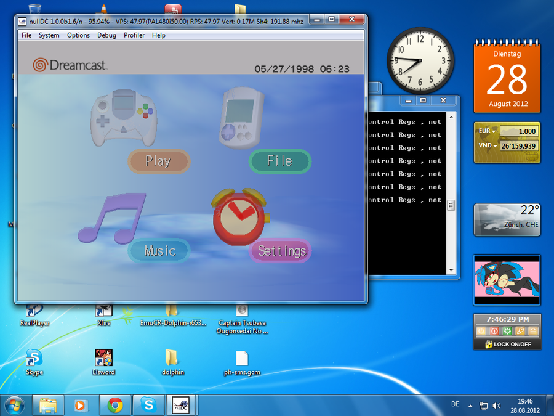This screenshot has height=416, width=554.
Task: Open the Debug menu in nullDC
Action: tap(106, 35)
